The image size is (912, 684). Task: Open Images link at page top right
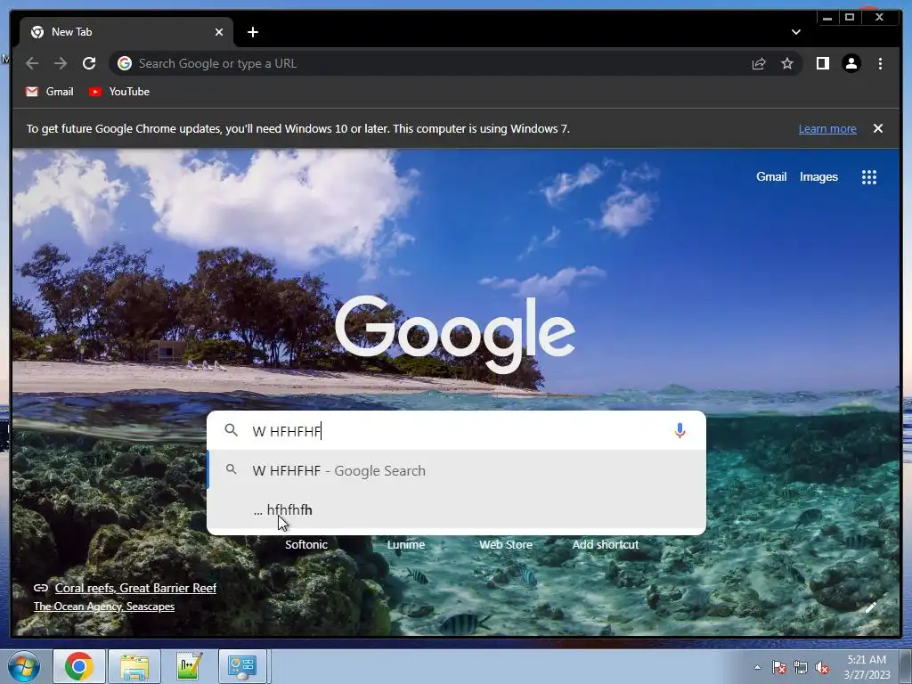pos(818,177)
